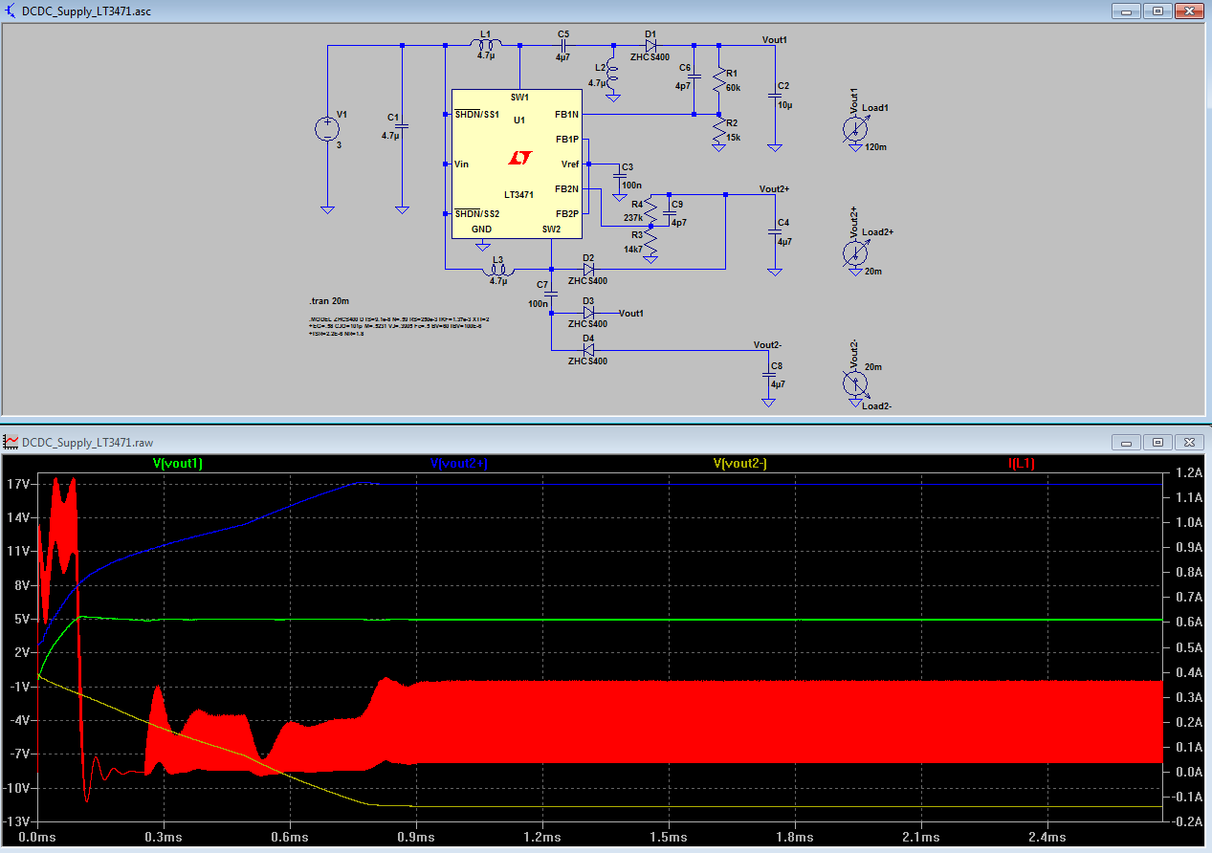Select the Load2+ current source symbol
This screenshot has width=1212, height=853.
click(x=854, y=252)
